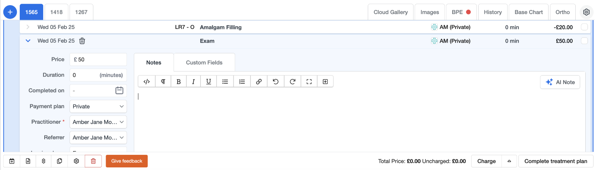This screenshot has height=170, width=595.
Task: Switch to the Custom Fields tab
Action: coord(204,63)
